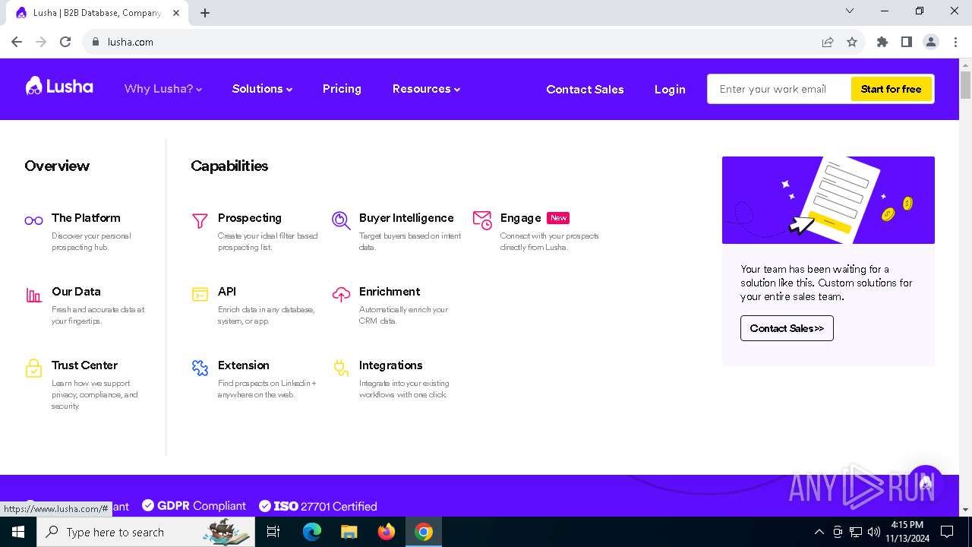The width and height of the screenshot is (972, 547).
Task: Go back using the browser back arrow
Action: coord(17,42)
